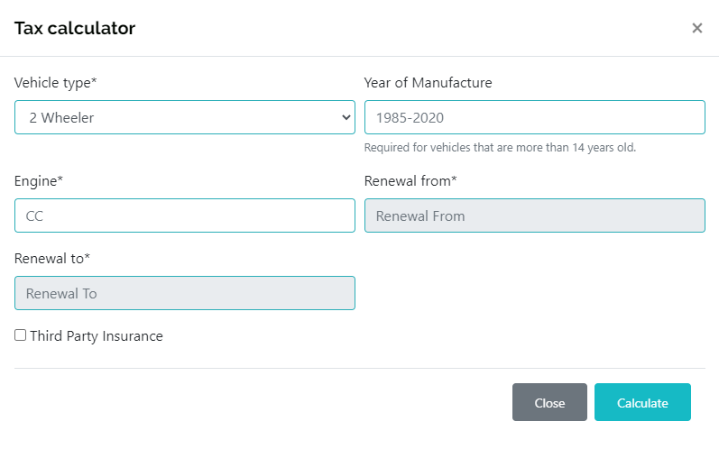Click the Vehicle type field label
Screen dimensions: 719x449
pos(56,83)
